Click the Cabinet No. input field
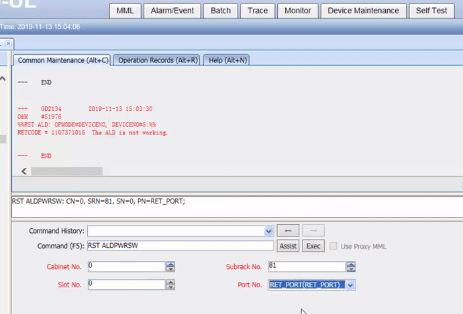The image size is (463, 314). [x=126, y=266]
